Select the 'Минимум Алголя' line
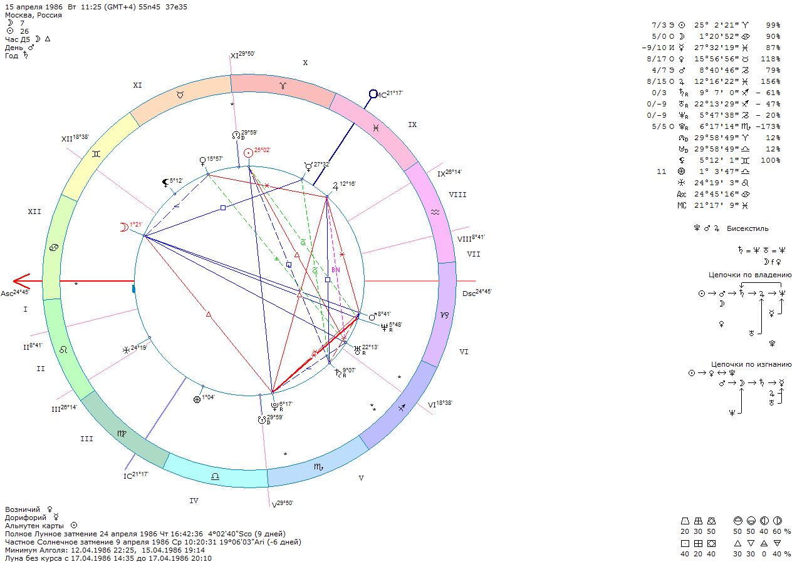Screen dimensions: 802x562 click(105, 549)
